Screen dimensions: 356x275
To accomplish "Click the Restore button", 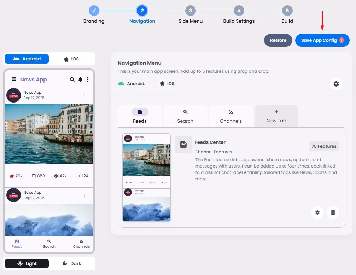I will point(278,40).
